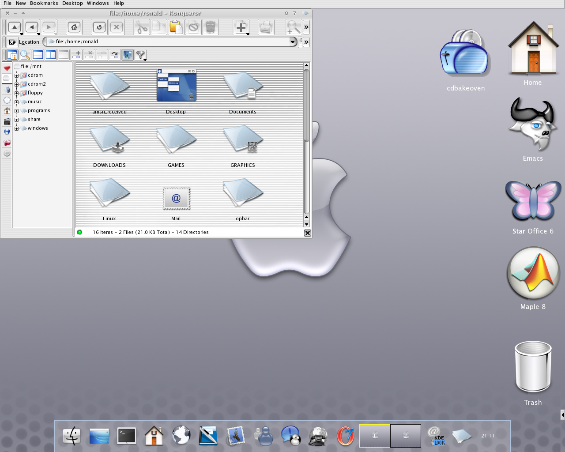Click the scrollbar down arrow in file view

pyautogui.click(x=306, y=224)
